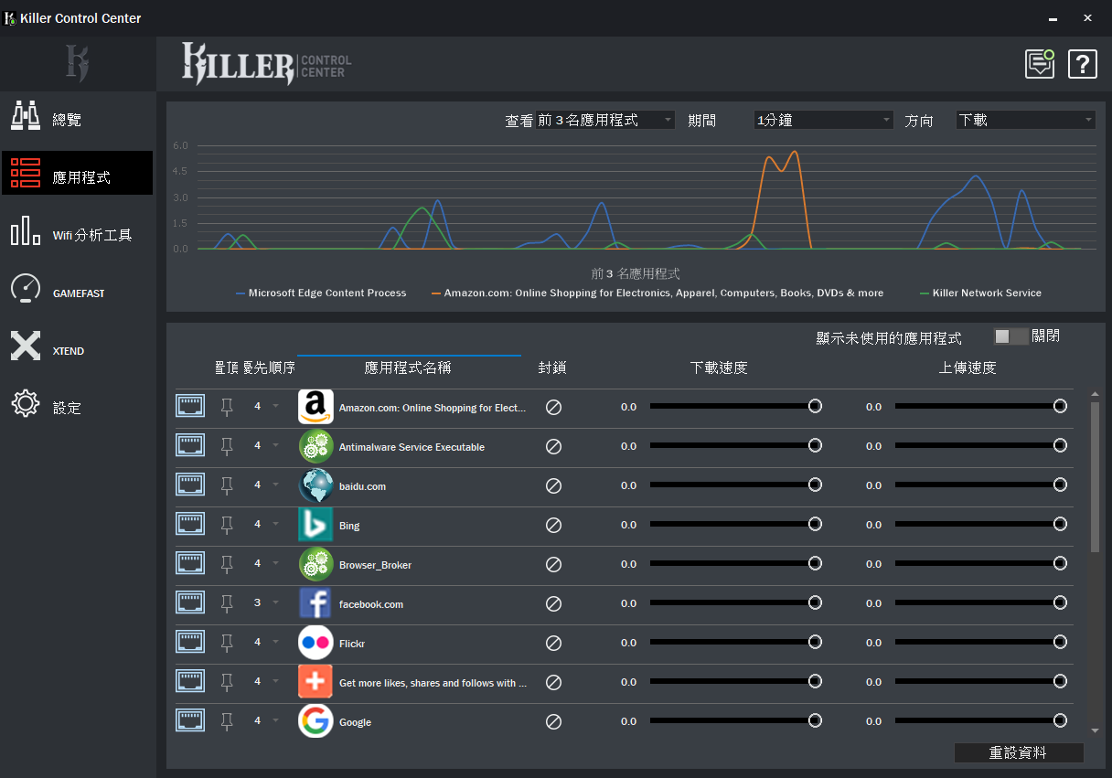Block Bing network access
The image size is (1112, 778).
click(553, 526)
